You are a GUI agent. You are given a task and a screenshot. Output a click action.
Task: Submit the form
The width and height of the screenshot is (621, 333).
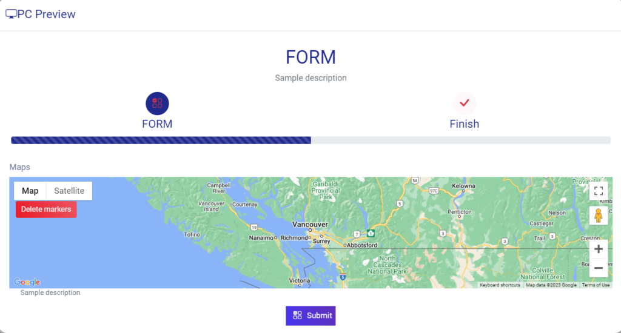click(310, 315)
